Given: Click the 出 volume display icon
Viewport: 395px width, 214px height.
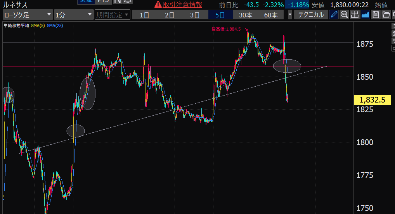Looking at the screenshot, I should pos(355,15).
